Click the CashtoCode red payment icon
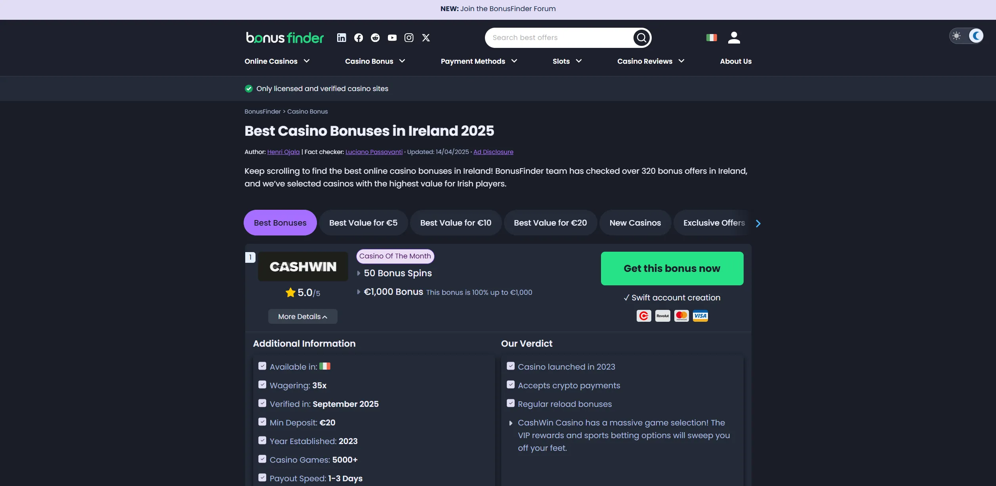Image resolution: width=996 pixels, height=486 pixels. pos(644,316)
